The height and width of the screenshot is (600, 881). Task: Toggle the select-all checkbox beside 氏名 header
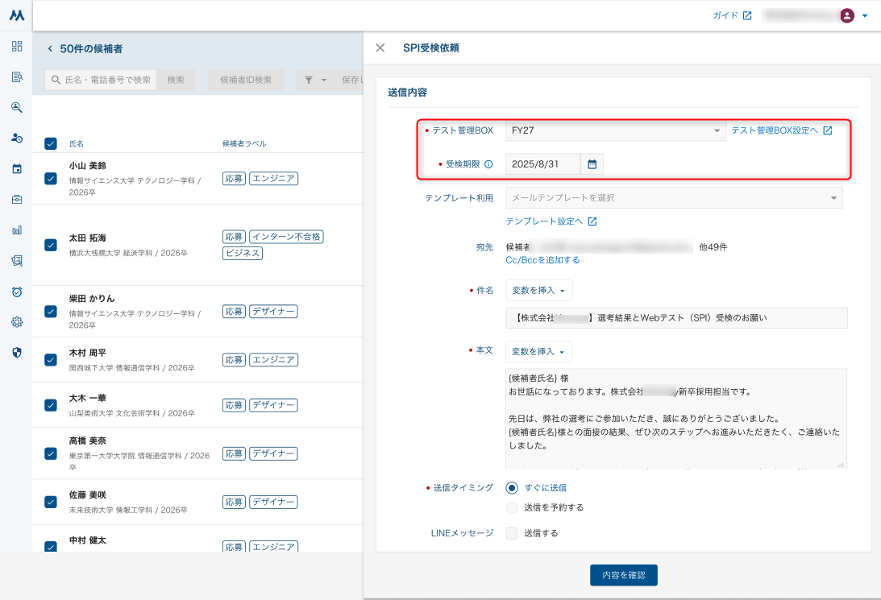pyautogui.click(x=51, y=143)
